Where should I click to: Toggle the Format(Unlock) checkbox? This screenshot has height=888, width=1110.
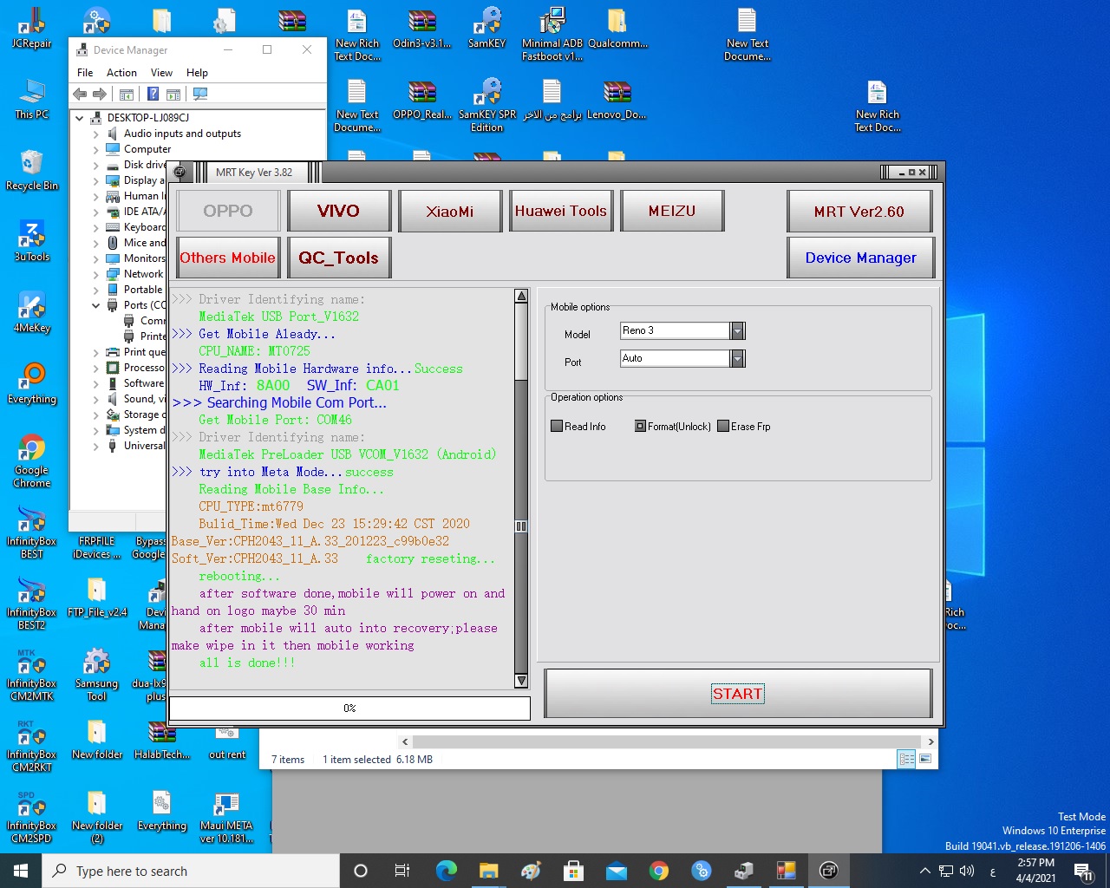(640, 427)
